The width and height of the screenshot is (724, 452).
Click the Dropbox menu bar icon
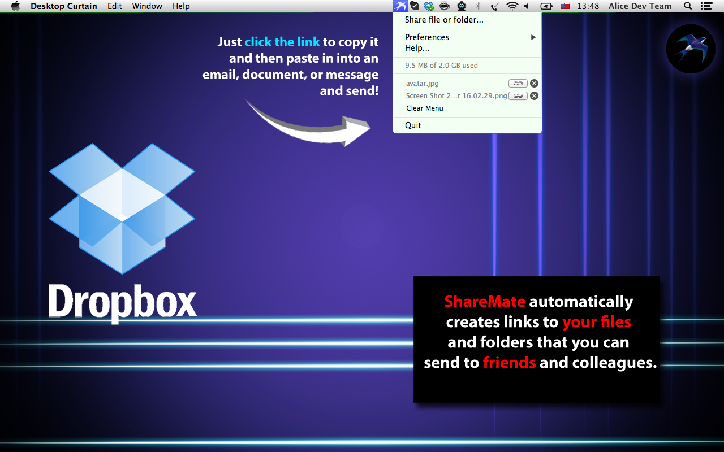point(429,6)
